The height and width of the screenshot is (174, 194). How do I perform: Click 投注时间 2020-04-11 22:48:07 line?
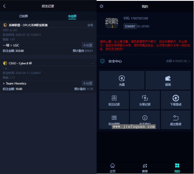(x=22, y=73)
